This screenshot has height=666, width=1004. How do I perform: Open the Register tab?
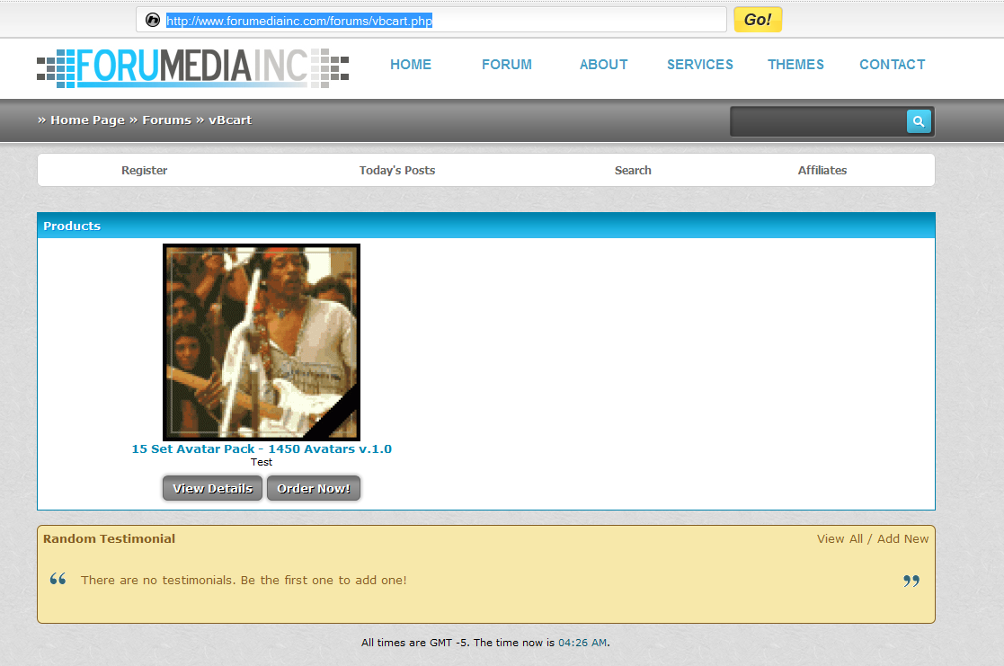(144, 171)
